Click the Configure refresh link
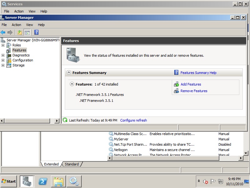 pyautogui.click(x=134, y=120)
